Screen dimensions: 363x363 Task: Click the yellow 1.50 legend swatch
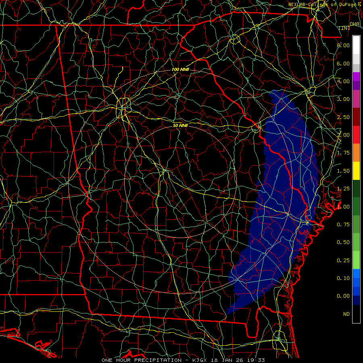[356, 171]
